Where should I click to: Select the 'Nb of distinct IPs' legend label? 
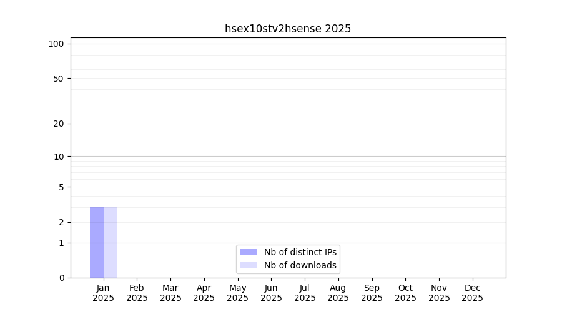click(300, 252)
